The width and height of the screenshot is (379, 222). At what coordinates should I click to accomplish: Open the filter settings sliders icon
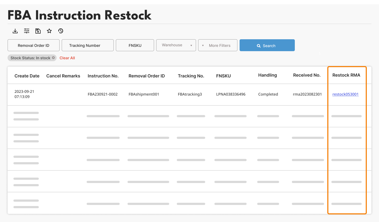coord(27,31)
